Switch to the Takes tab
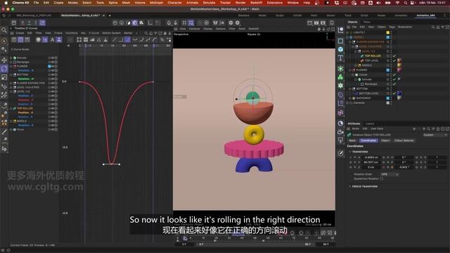Image resolution: width=450 pixels, height=253 pixels. coord(366,22)
